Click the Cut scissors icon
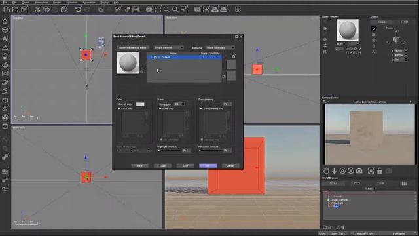This screenshot has height=236, width=419. (x=37, y=10)
